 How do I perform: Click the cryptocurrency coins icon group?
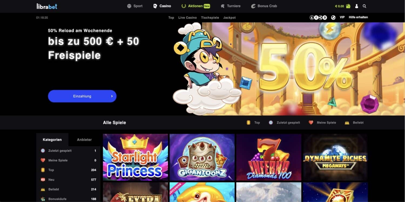(318, 18)
